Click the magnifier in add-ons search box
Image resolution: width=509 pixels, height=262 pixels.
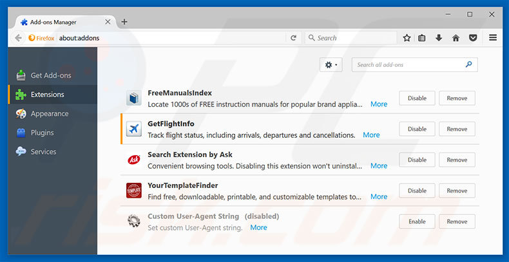468,64
